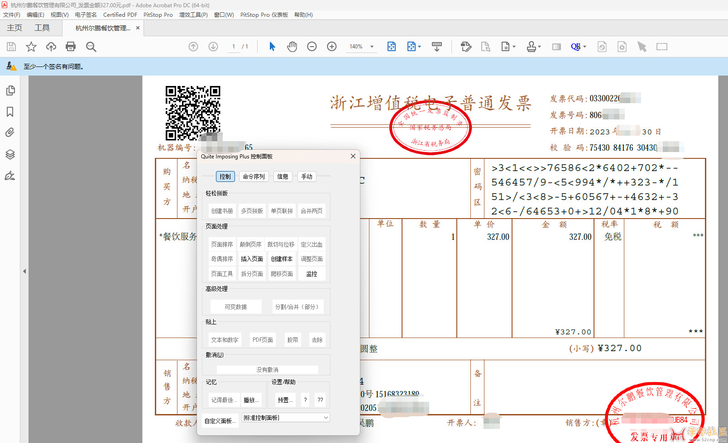Click the cloud upload icon
This screenshot has width=728, height=443.
coord(51,47)
